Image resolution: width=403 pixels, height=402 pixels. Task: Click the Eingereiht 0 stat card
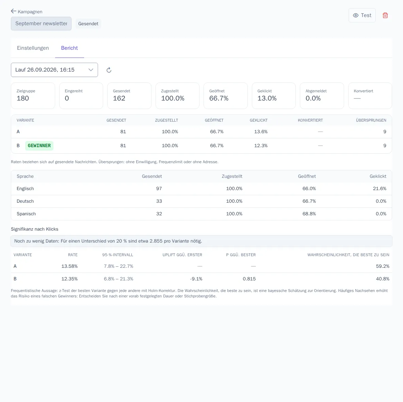(81, 96)
